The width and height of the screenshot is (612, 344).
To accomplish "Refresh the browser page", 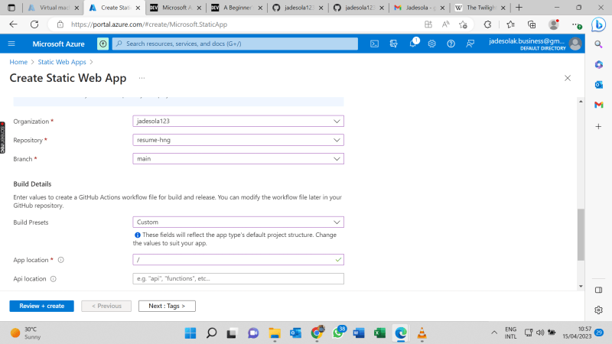I will tap(34, 24).
